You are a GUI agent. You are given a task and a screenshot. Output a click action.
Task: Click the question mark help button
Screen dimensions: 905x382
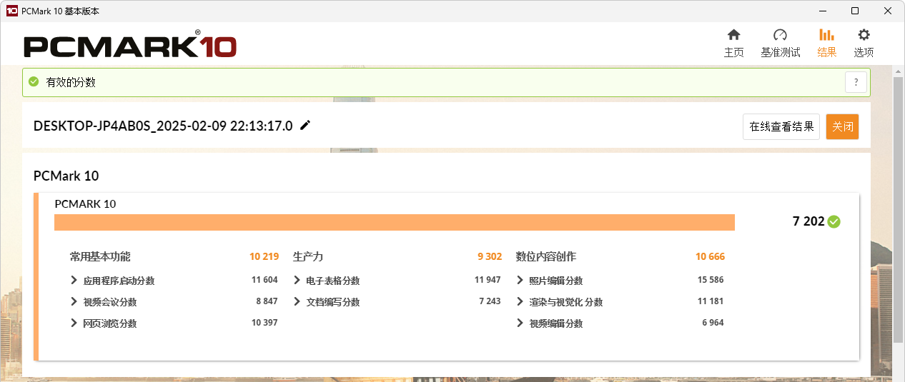856,82
